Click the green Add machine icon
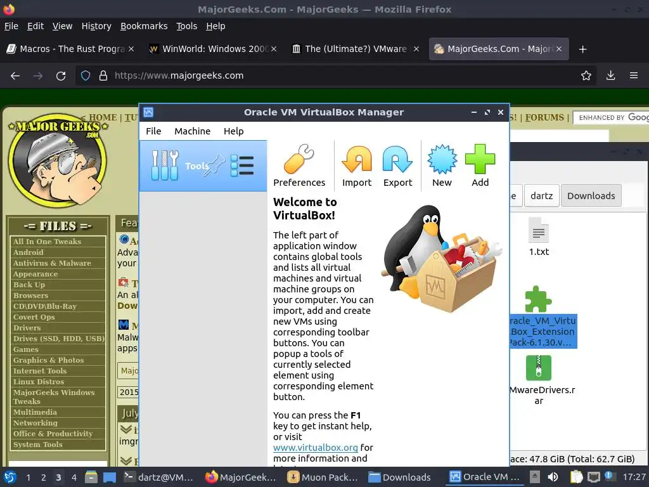This screenshot has width=649, height=487. point(480,166)
